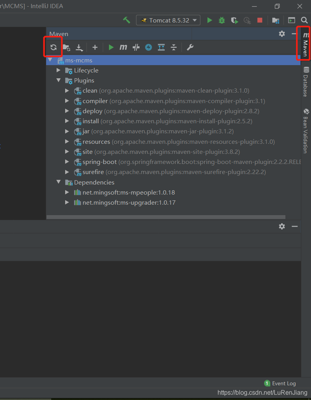The image size is (311, 400).
Task: Run with Coverage shield icon
Action: 235,21
